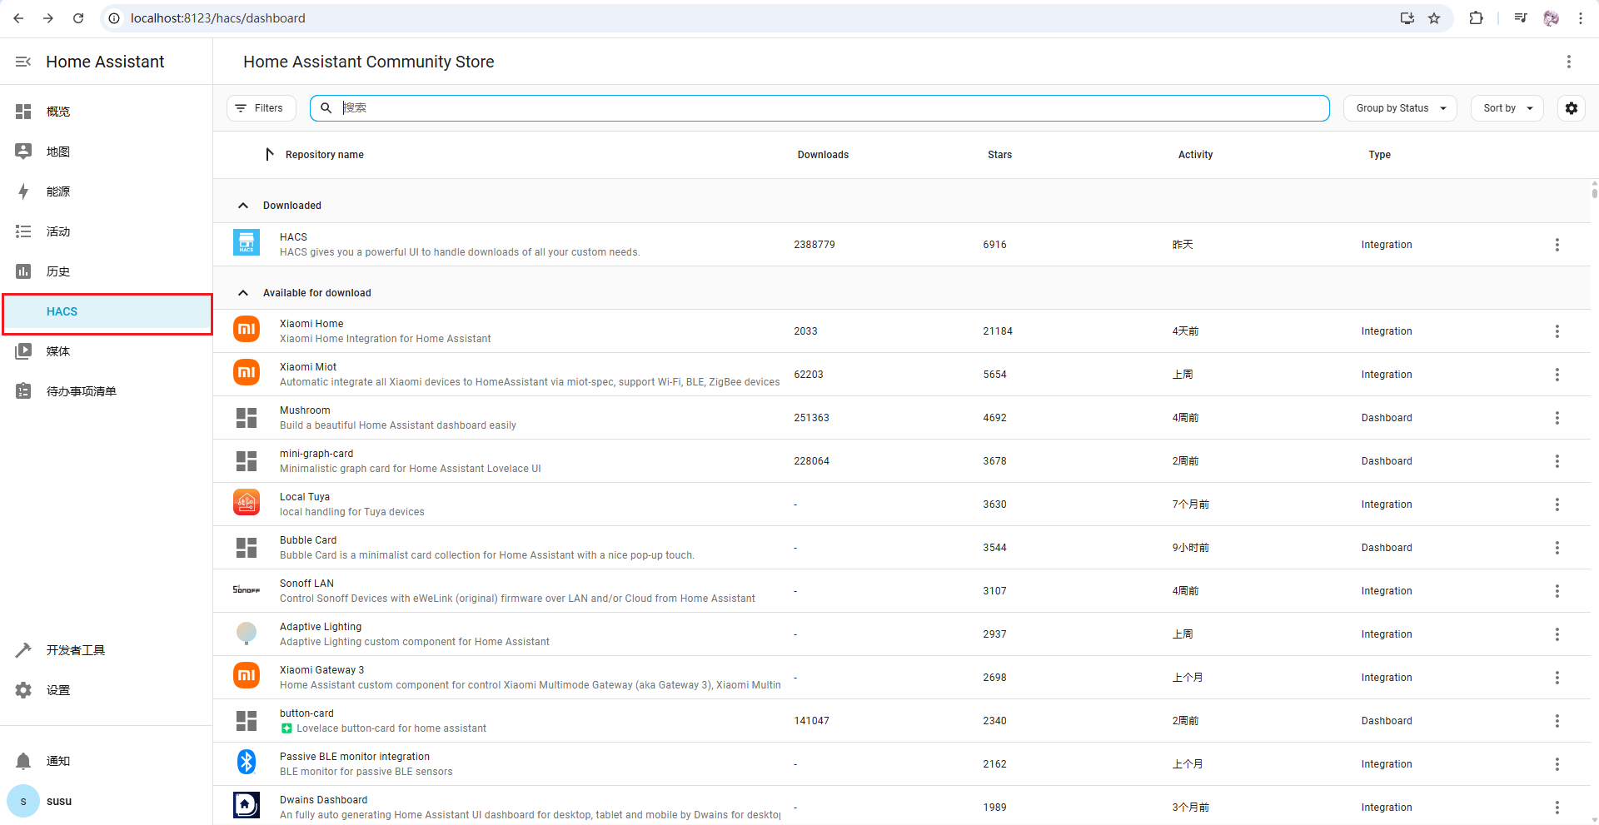Viewport: 1599px width, 825px height.
Task: Click the Filters button
Action: pyautogui.click(x=261, y=108)
